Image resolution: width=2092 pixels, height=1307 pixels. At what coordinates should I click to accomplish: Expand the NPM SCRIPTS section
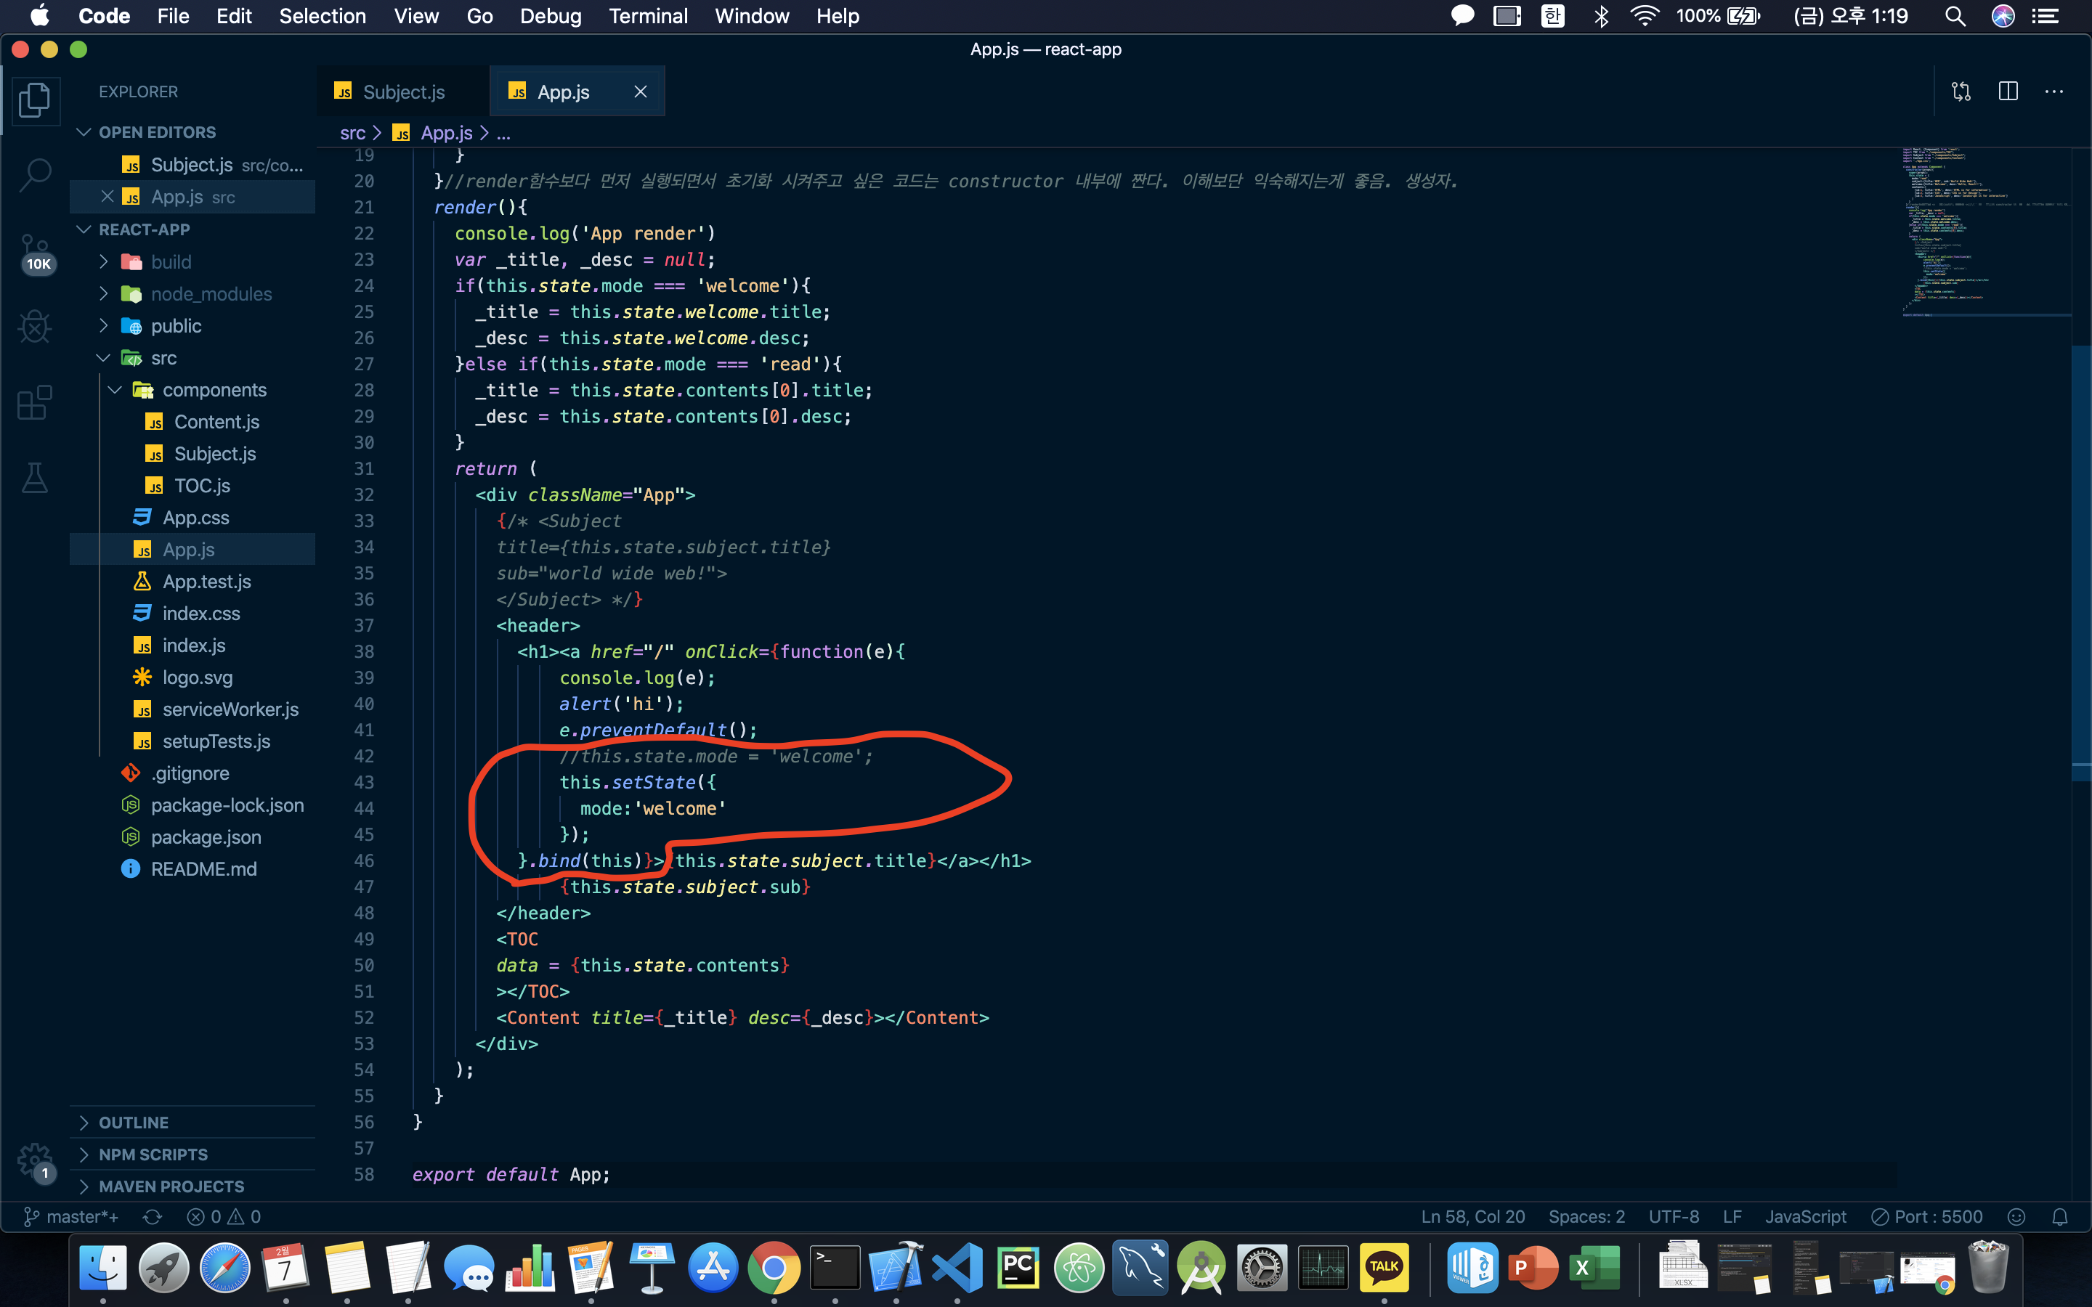153,1154
